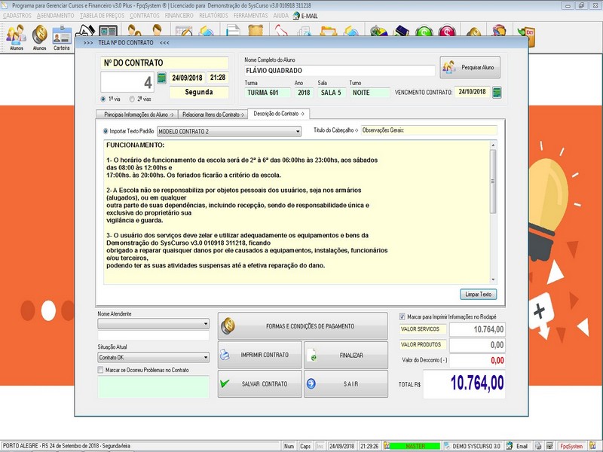Check Marcar se Ocorreu Problemas no Contrato
This screenshot has width=603, height=452.
(x=101, y=370)
